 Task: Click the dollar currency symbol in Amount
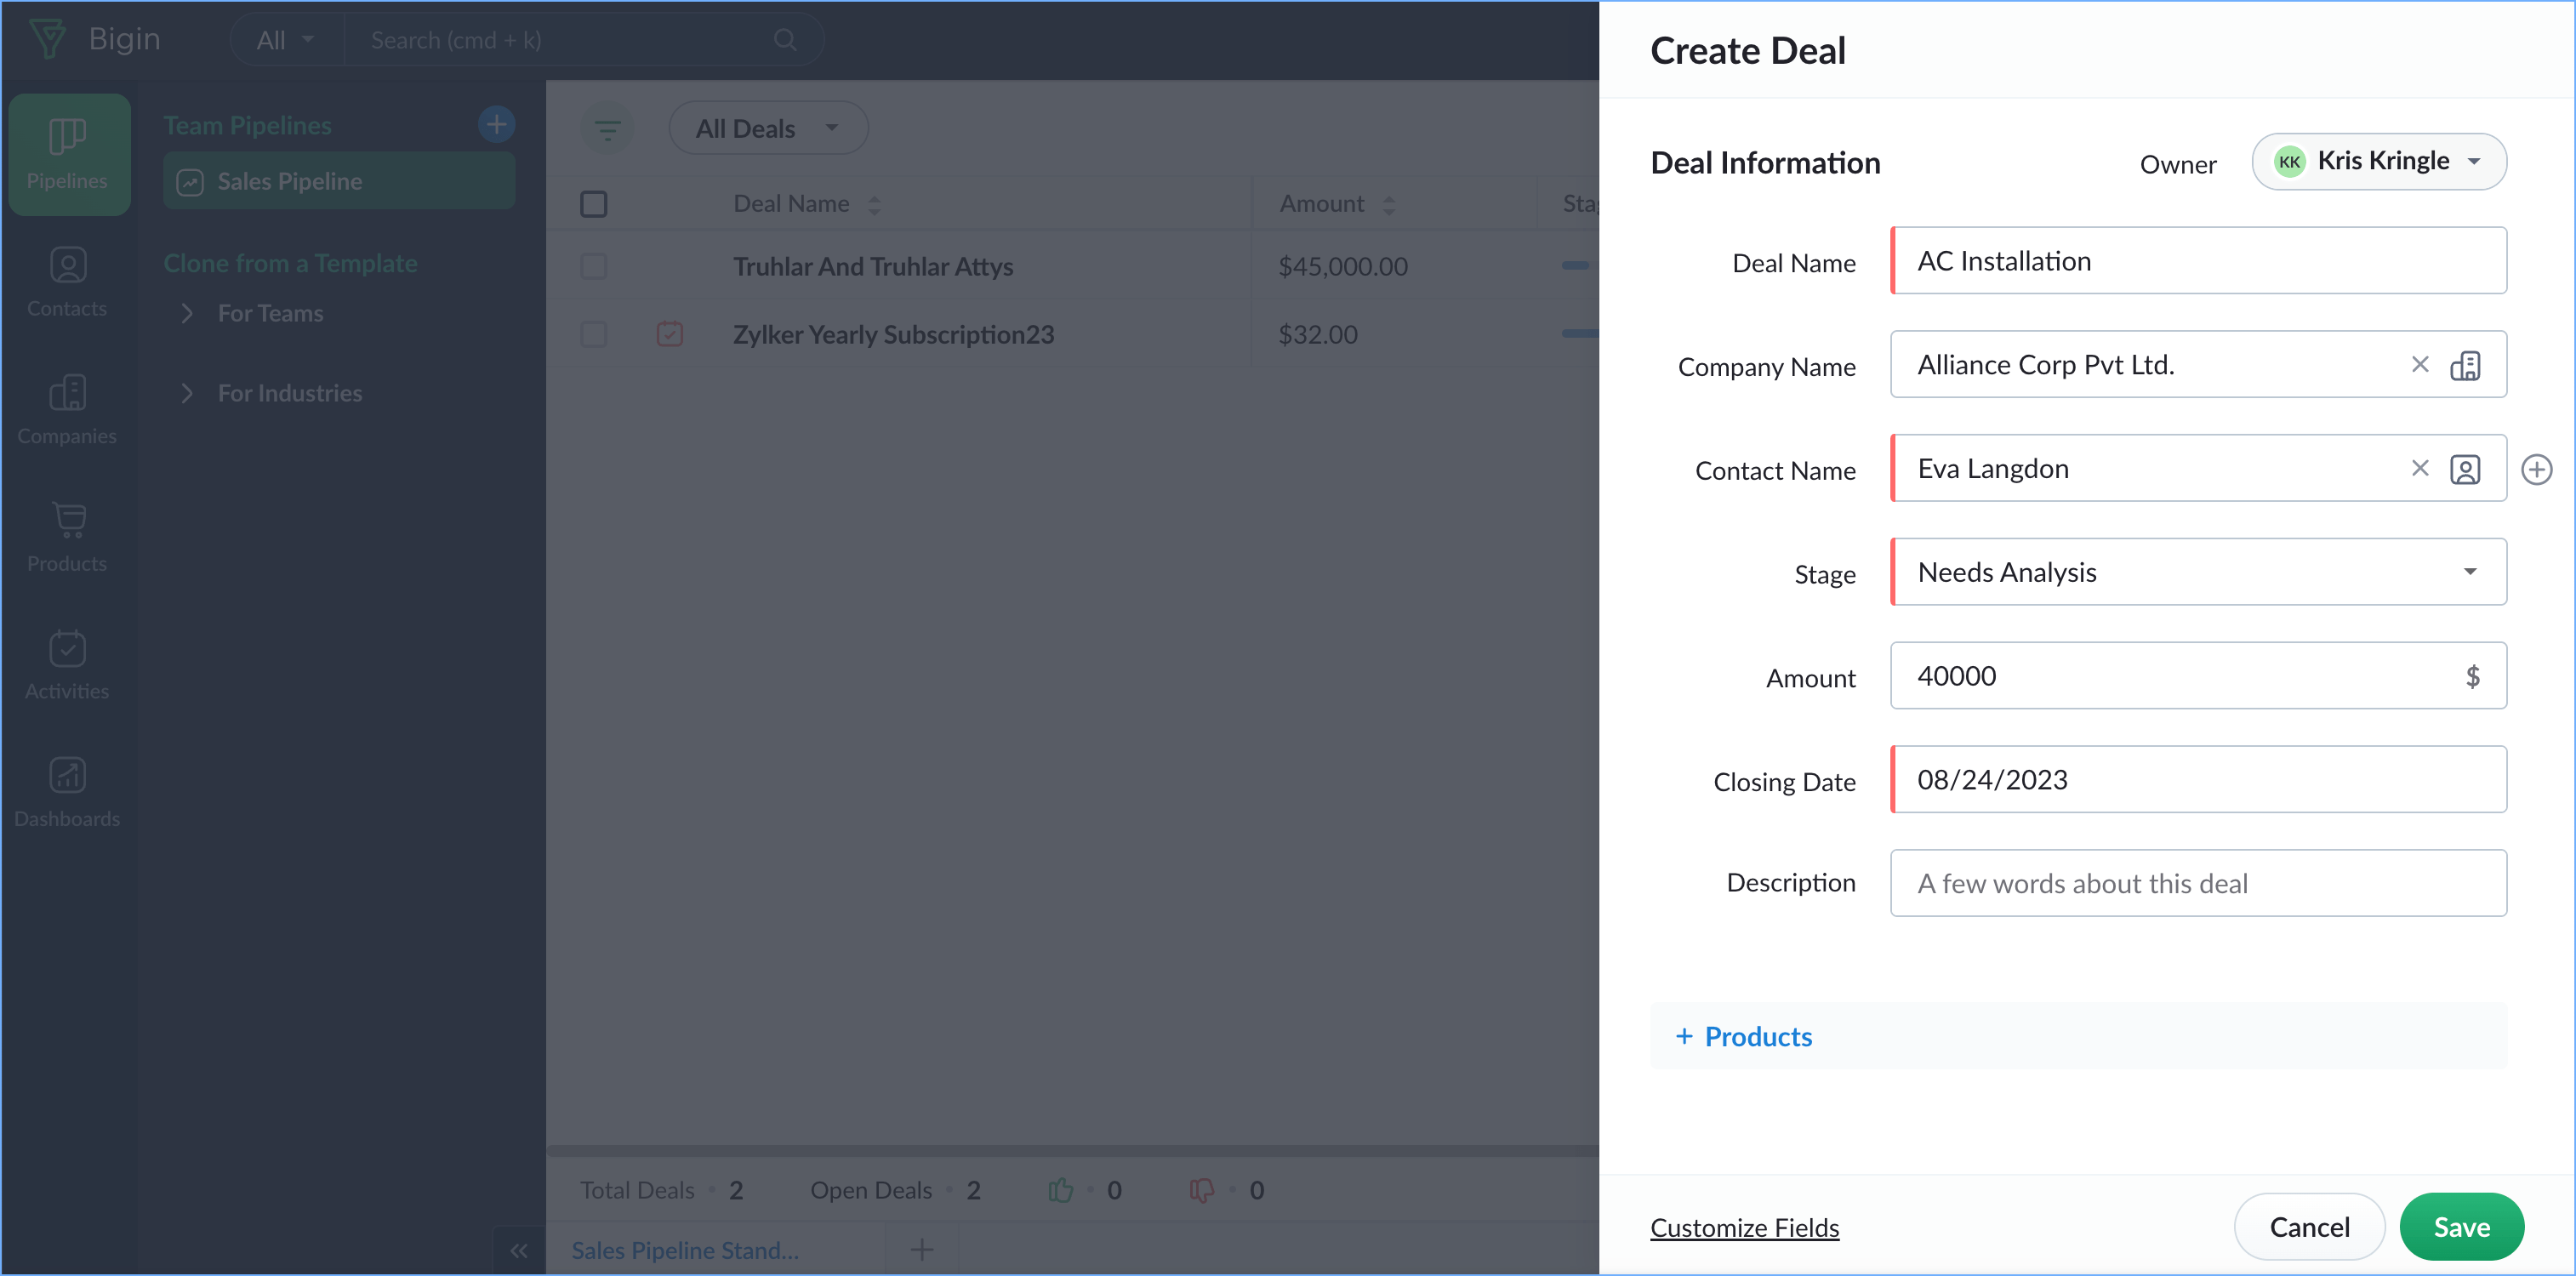2472,676
